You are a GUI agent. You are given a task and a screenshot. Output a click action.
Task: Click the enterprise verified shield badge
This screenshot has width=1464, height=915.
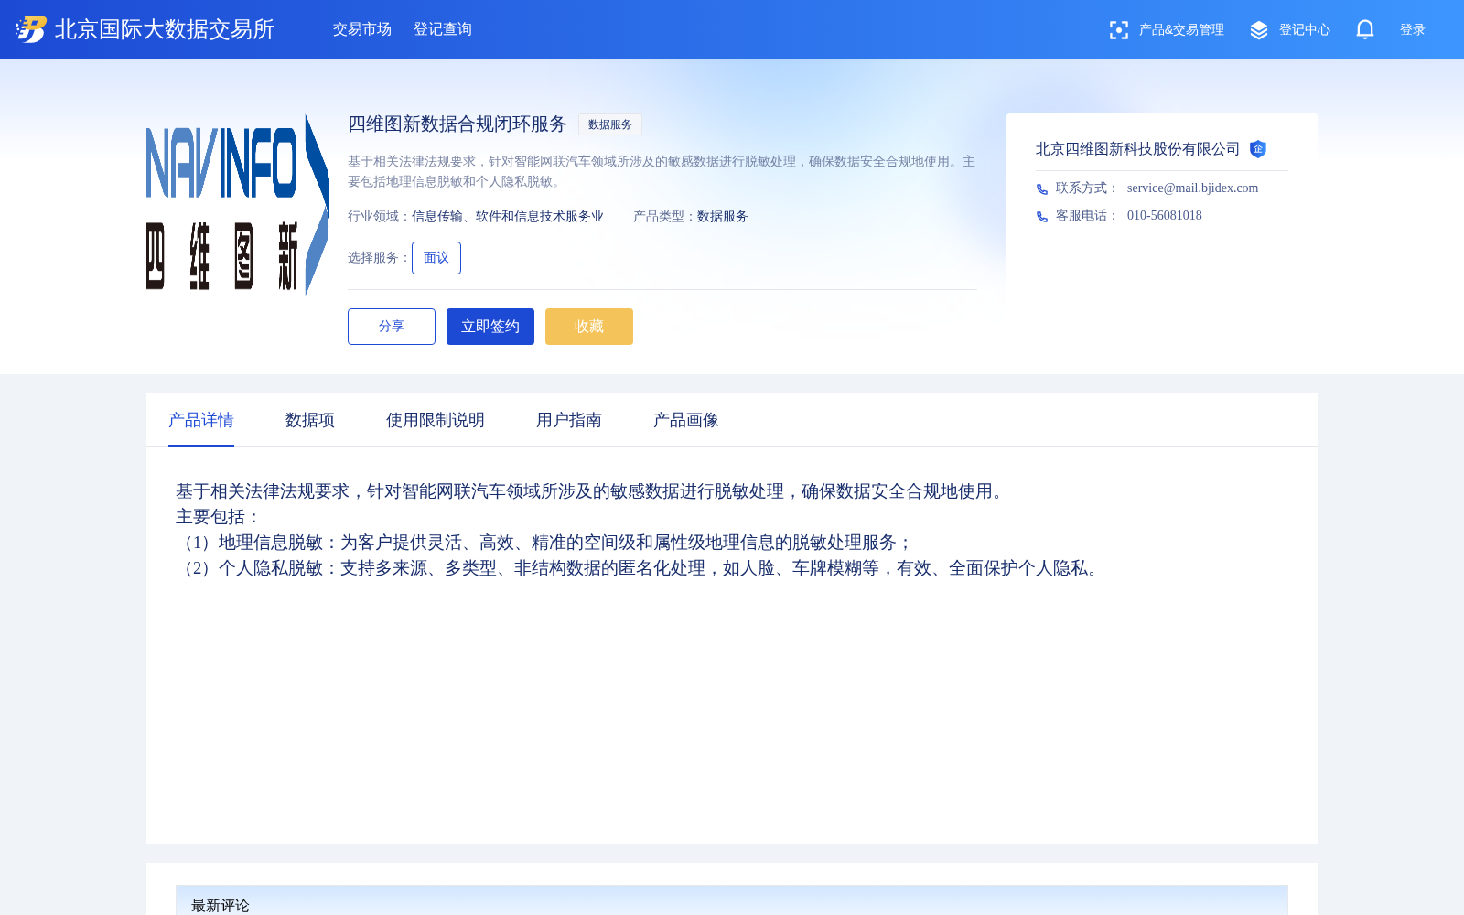(x=1258, y=149)
